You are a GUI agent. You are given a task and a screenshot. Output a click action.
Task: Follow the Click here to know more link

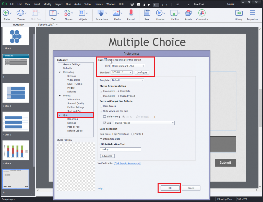click(x=127, y=163)
